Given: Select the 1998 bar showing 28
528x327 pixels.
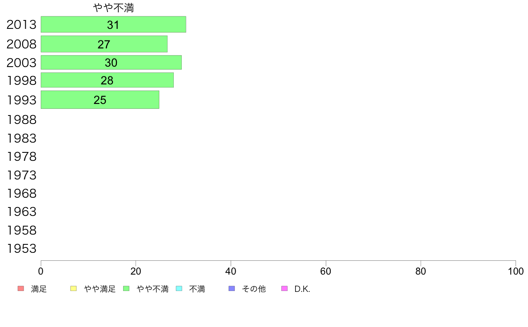Looking at the screenshot, I should coord(107,80).
